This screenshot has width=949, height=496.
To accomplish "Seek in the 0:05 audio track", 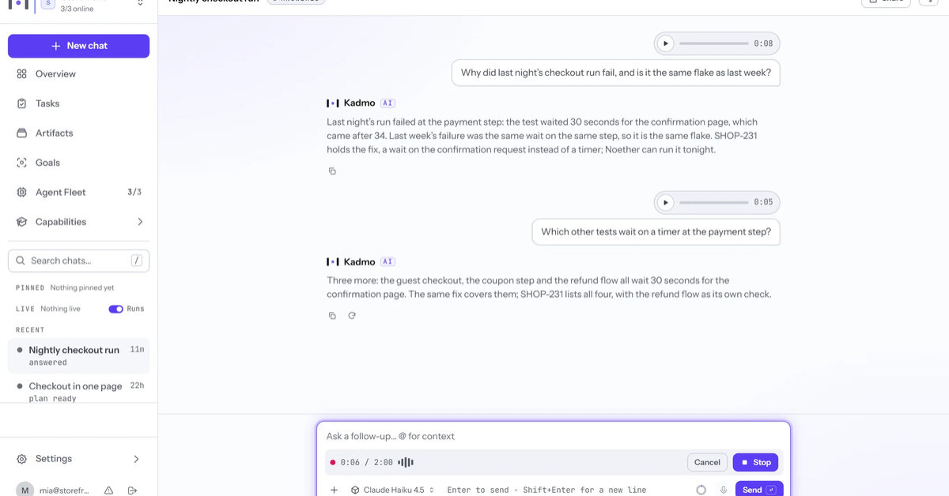I will tap(714, 202).
